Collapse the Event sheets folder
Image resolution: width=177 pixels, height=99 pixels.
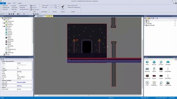click(x=3, y=23)
